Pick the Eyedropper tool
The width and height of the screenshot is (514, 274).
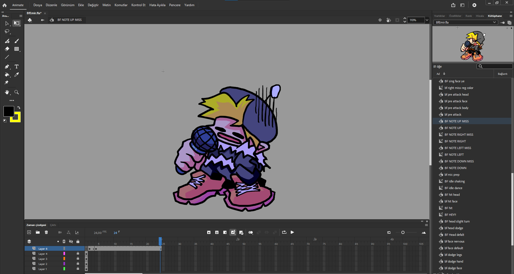point(17,75)
